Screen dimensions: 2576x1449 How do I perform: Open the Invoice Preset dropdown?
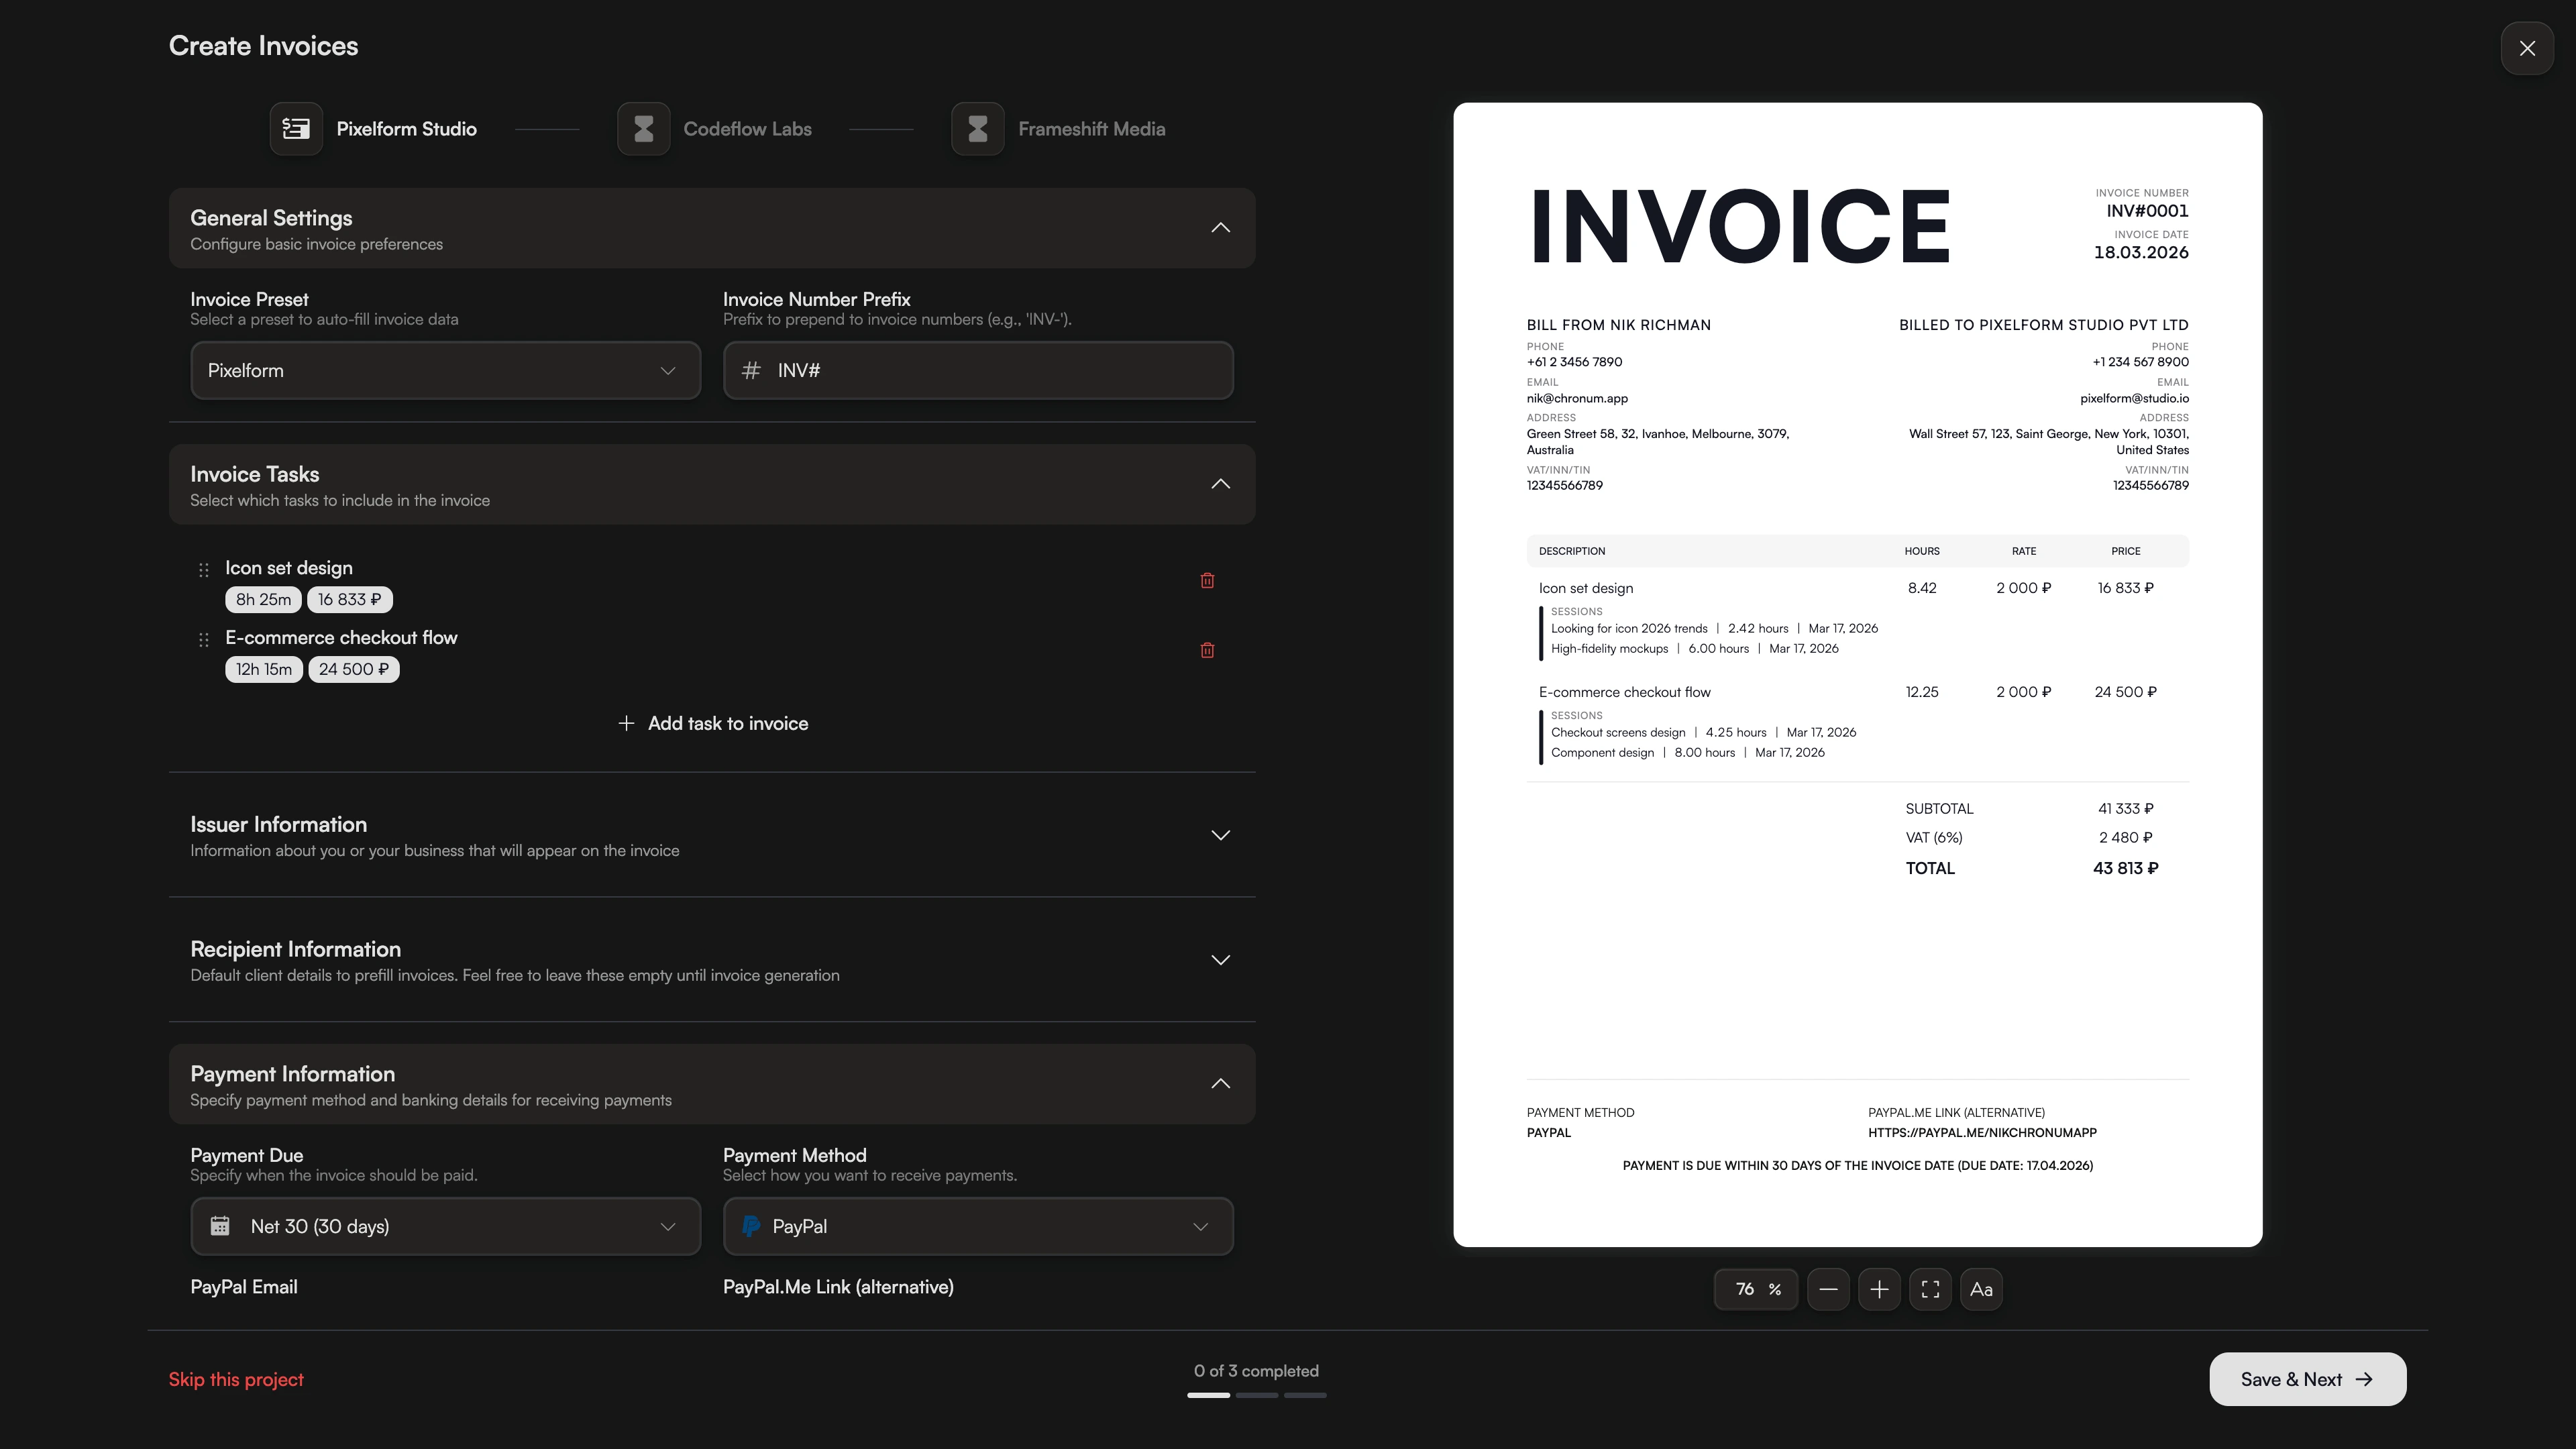tap(445, 370)
